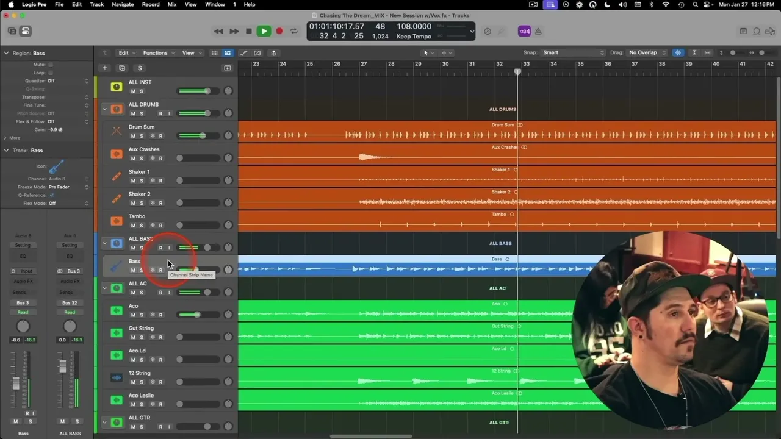Screen dimensions: 781x439
Task: Click the Read automation button on Bass strip
Action: [x=23, y=312]
